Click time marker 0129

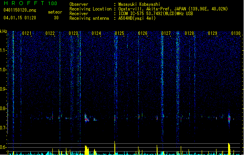click(x=213, y=33)
